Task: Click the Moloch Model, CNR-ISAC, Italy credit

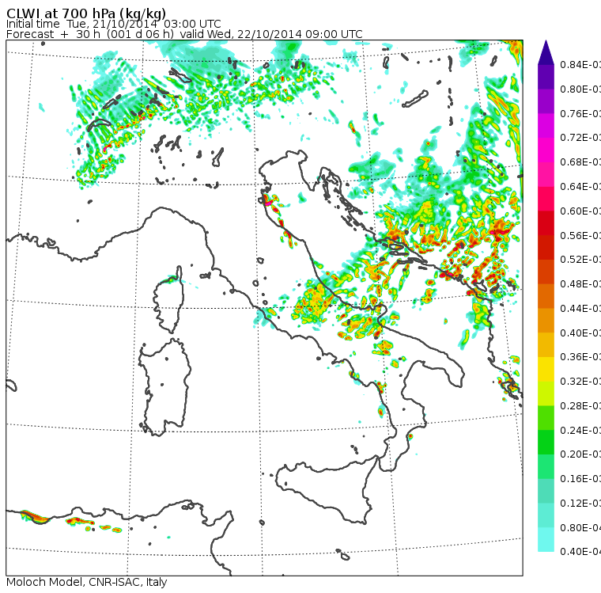Action: click(x=87, y=582)
